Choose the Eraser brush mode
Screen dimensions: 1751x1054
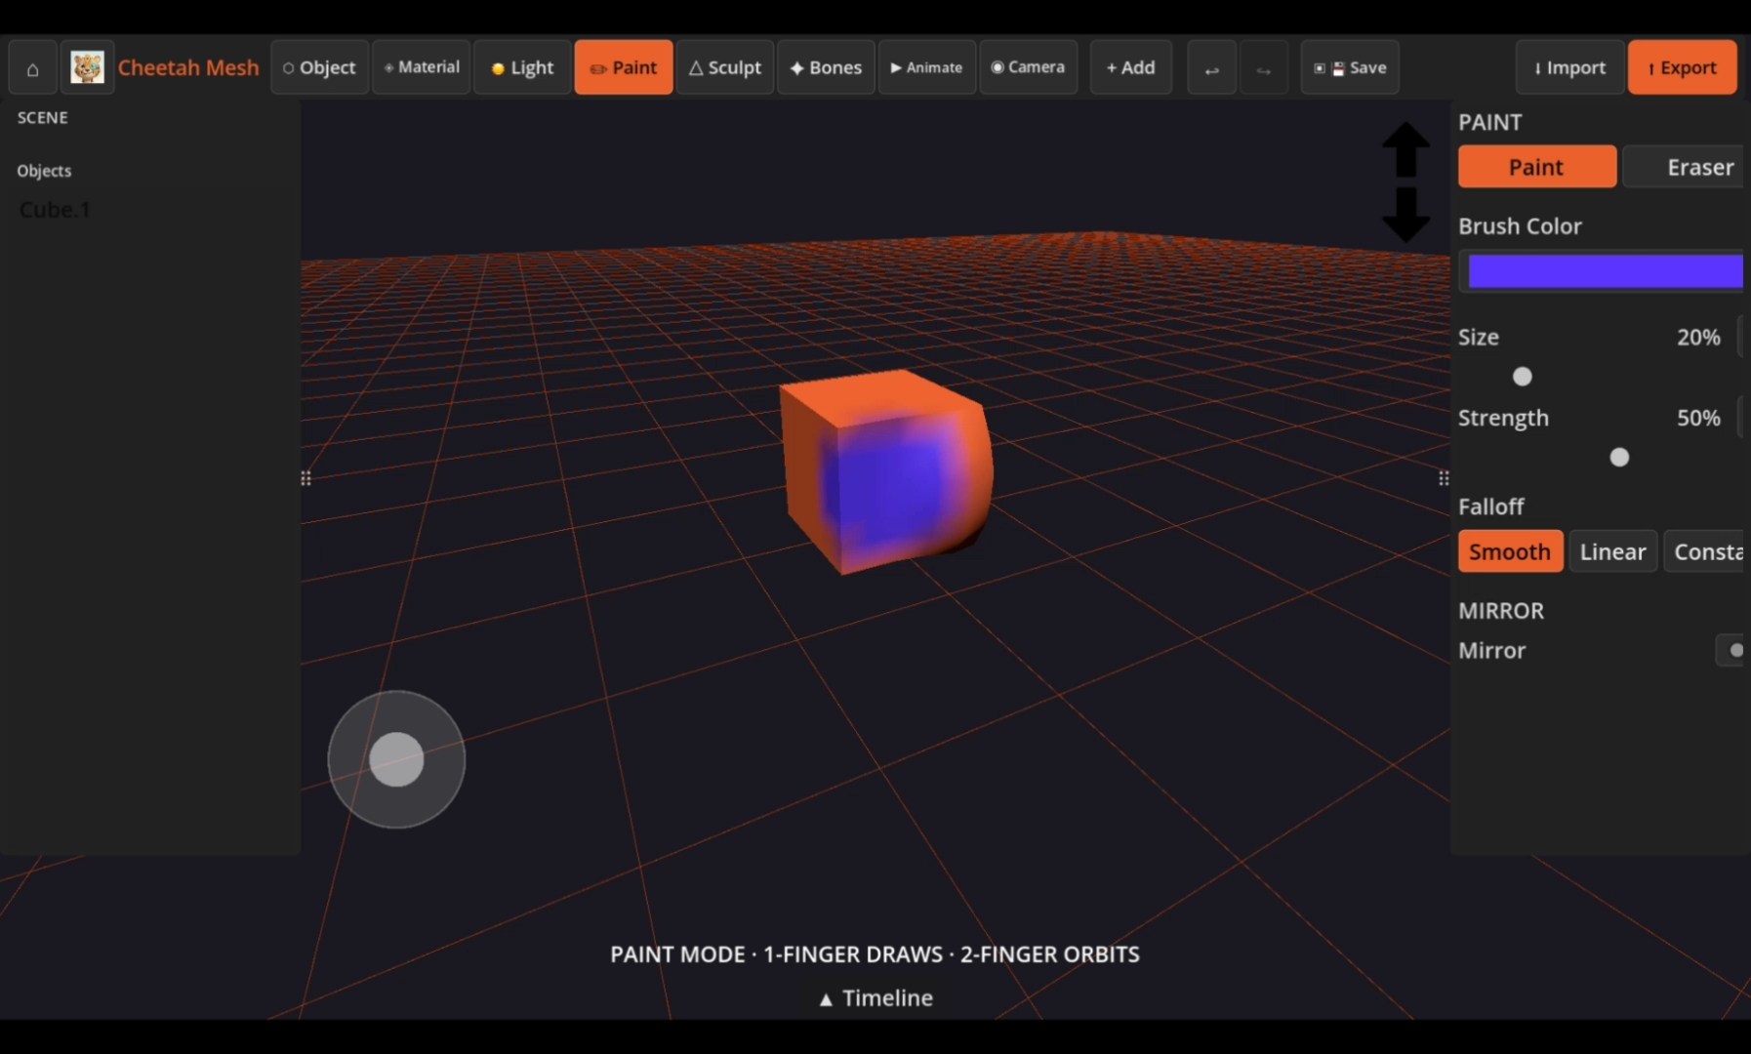pyautogui.click(x=1686, y=167)
